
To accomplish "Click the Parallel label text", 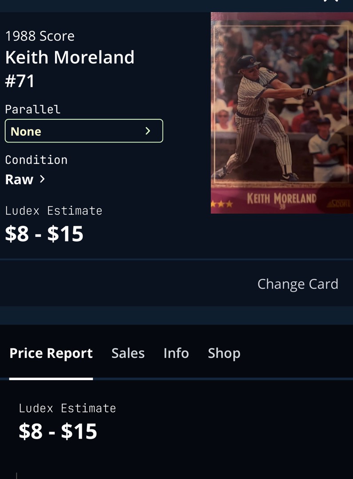I will coord(33,110).
